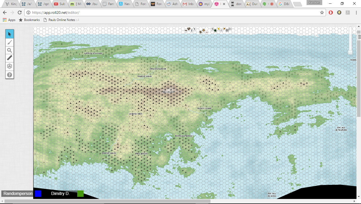Pick the Ruler measure tool
The width and height of the screenshot is (361, 204).
pyautogui.click(x=10, y=58)
